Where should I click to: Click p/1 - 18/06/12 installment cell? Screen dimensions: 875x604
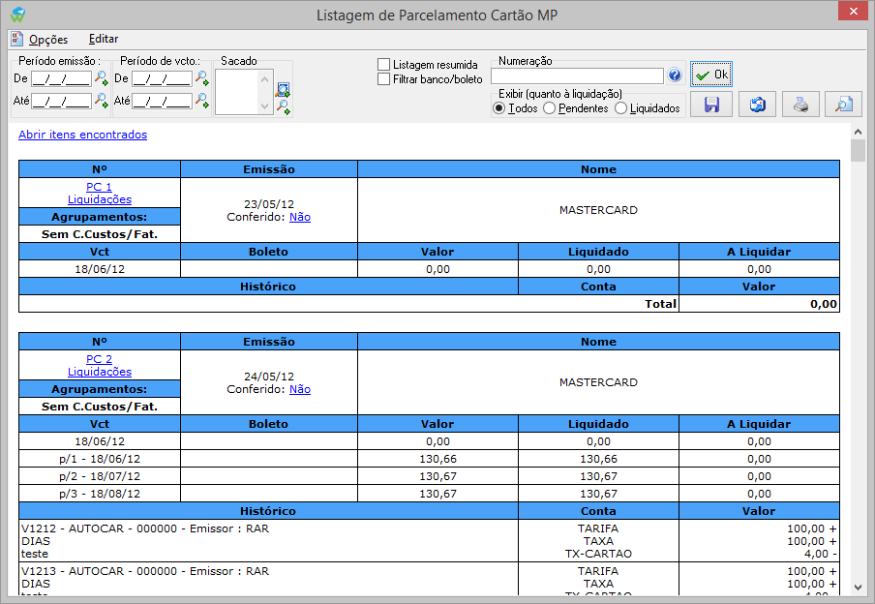coord(100,459)
